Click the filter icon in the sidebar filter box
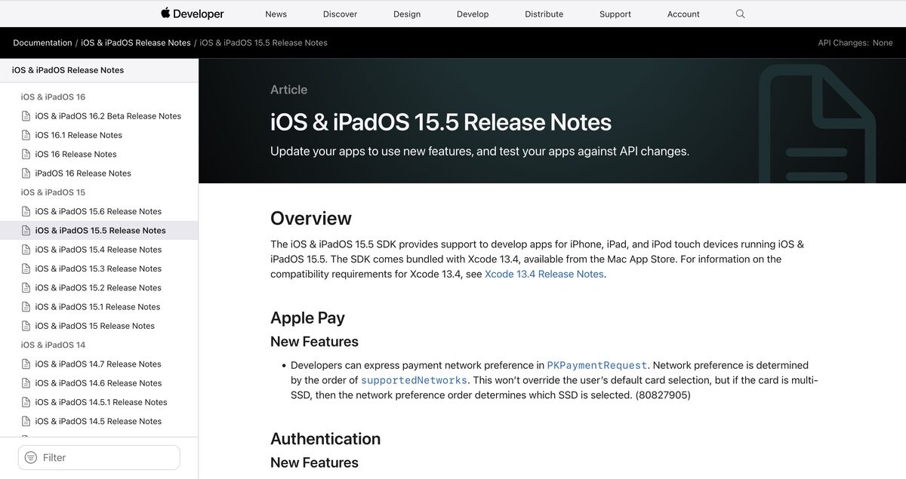 31,458
